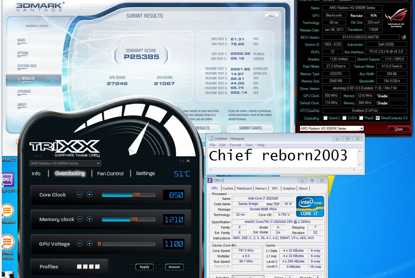Click the Close button in GPU-Z
This screenshot has width=415, height=278.
(x=398, y=129)
